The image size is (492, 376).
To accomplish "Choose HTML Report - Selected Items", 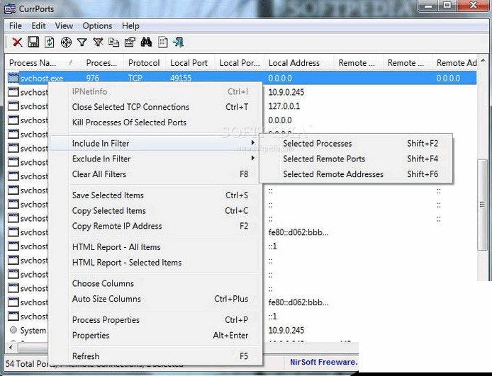I will pyautogui.click(x=156, y=262).
